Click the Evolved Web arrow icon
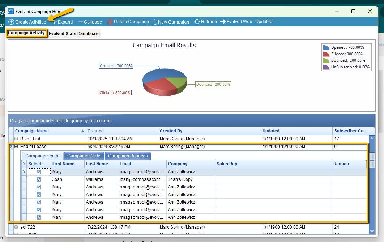Image resolution: width=384 pixels, height=242 pixels. [x=223, y=22]
